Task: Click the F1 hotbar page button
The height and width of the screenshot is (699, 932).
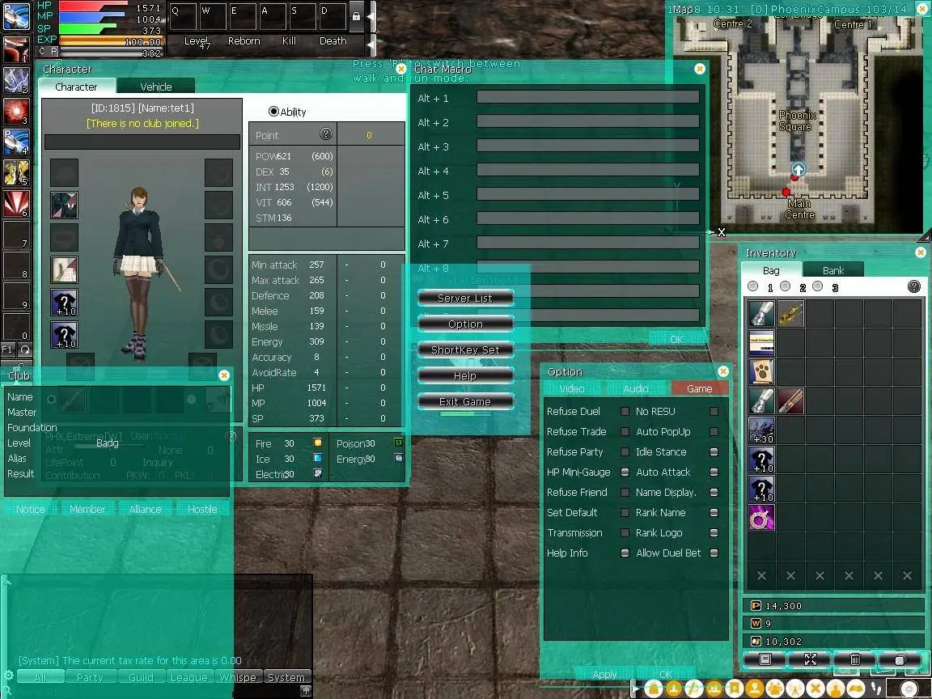Action: 8,349
